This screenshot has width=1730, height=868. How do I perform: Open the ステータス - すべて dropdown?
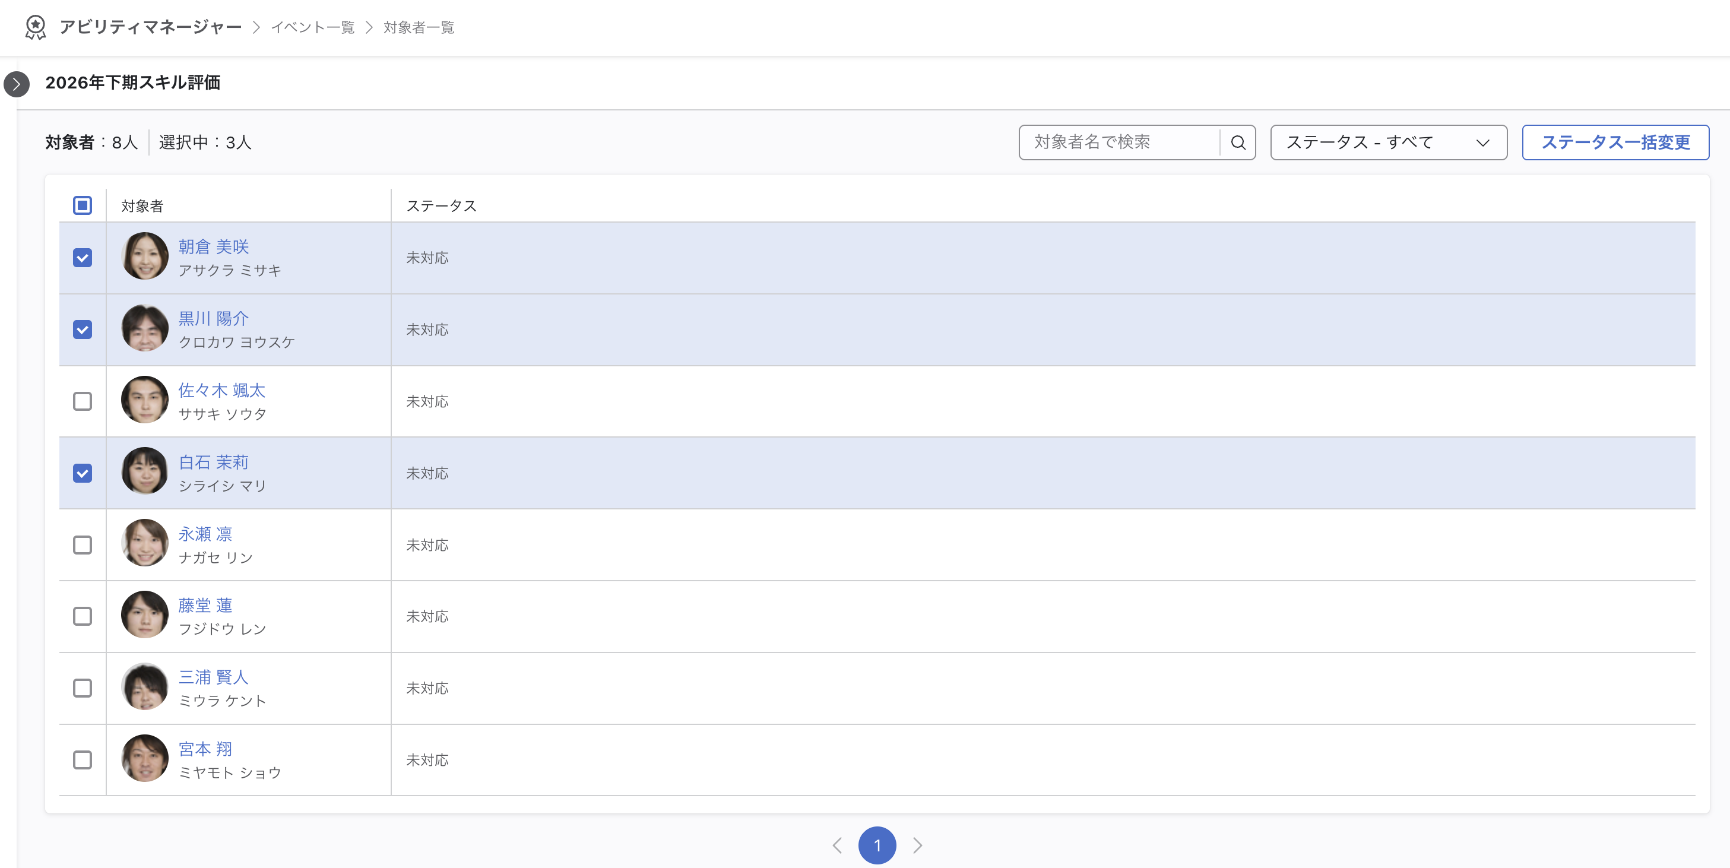tap(1388, 142)
